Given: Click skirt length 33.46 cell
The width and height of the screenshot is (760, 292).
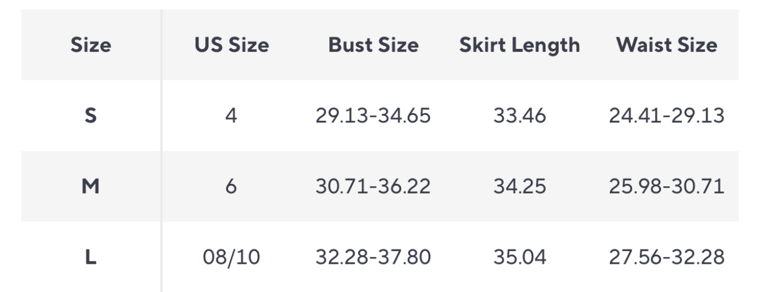Looking at the screenshot, I should 519,116.
